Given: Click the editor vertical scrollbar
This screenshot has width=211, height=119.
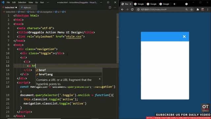Looking at the screenshot, I should pos(117,38).
